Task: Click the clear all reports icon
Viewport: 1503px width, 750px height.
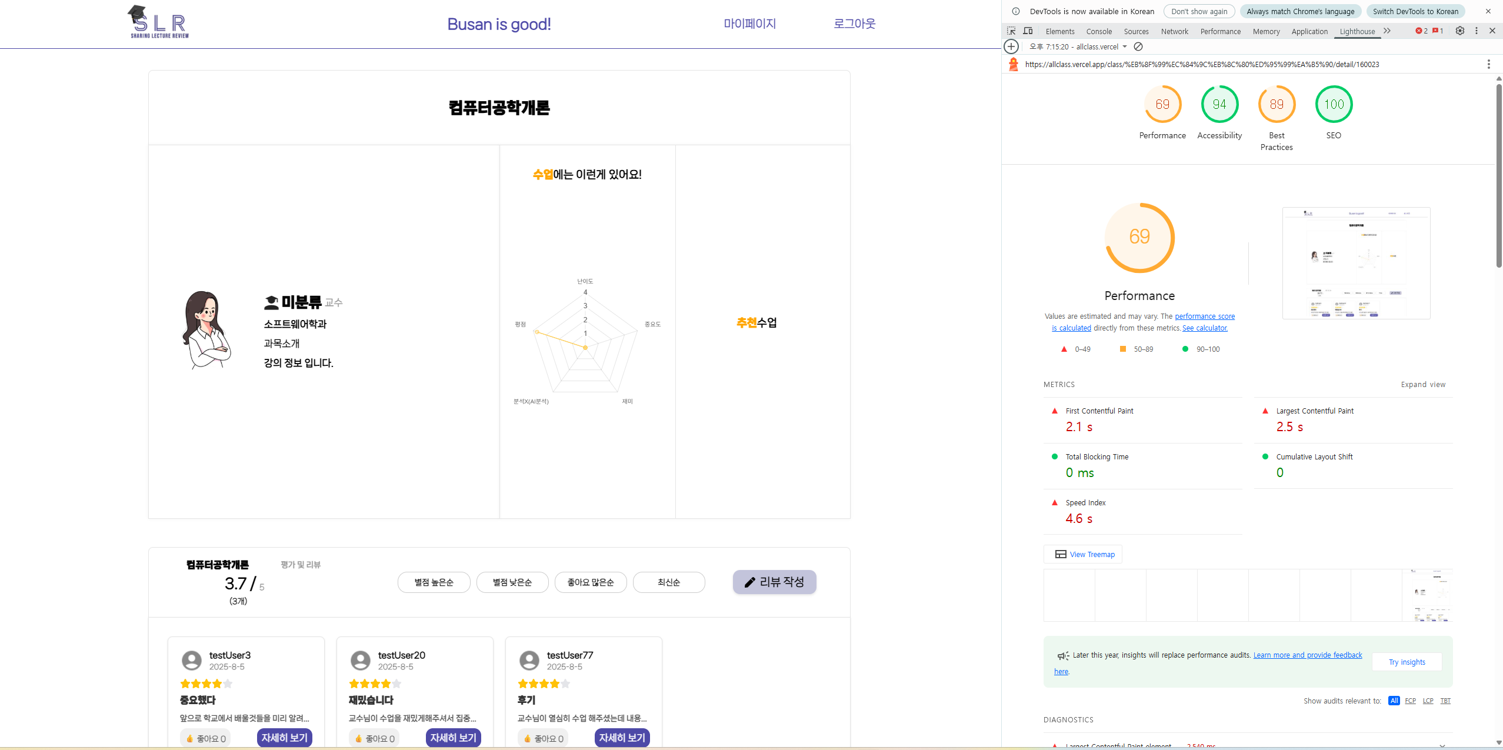Action: [x=1138, y=46]
